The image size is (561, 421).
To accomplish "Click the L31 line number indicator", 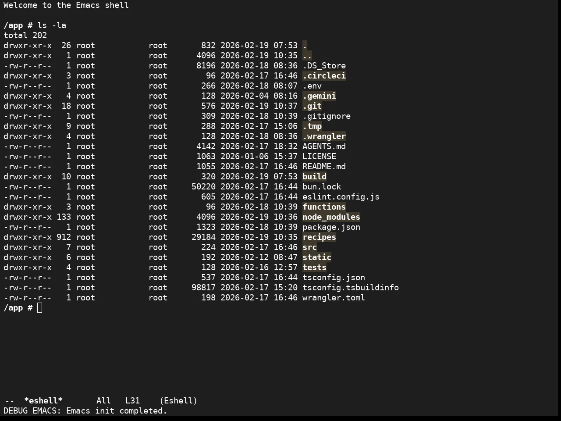I will [132, 401].
